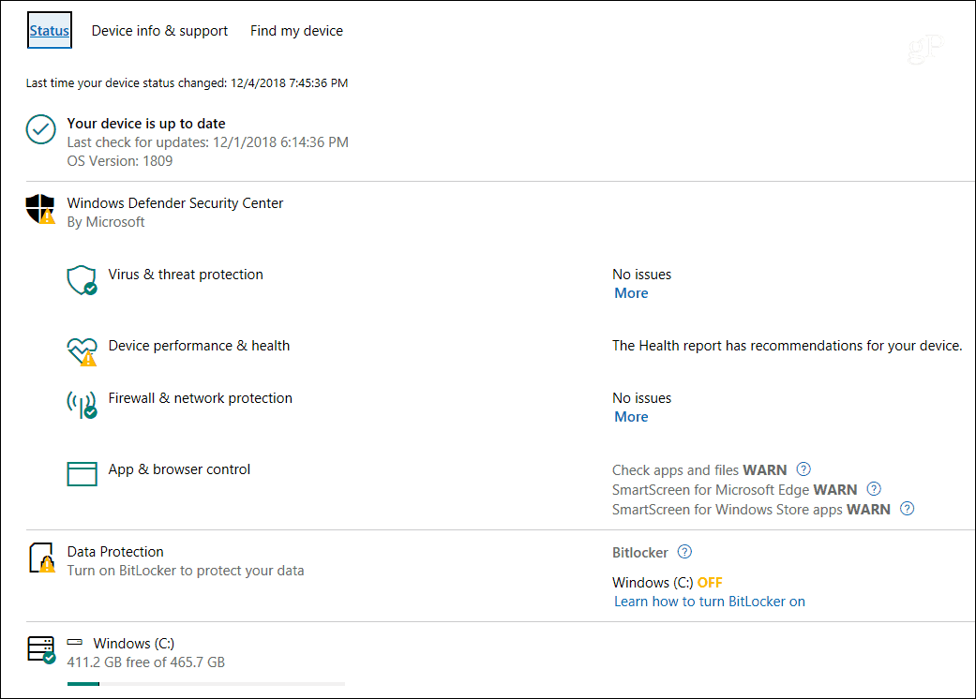This screenshot has height=699, width=976.
Task: Click the Virus & threat protection shield icon
Action: [82, 280]
